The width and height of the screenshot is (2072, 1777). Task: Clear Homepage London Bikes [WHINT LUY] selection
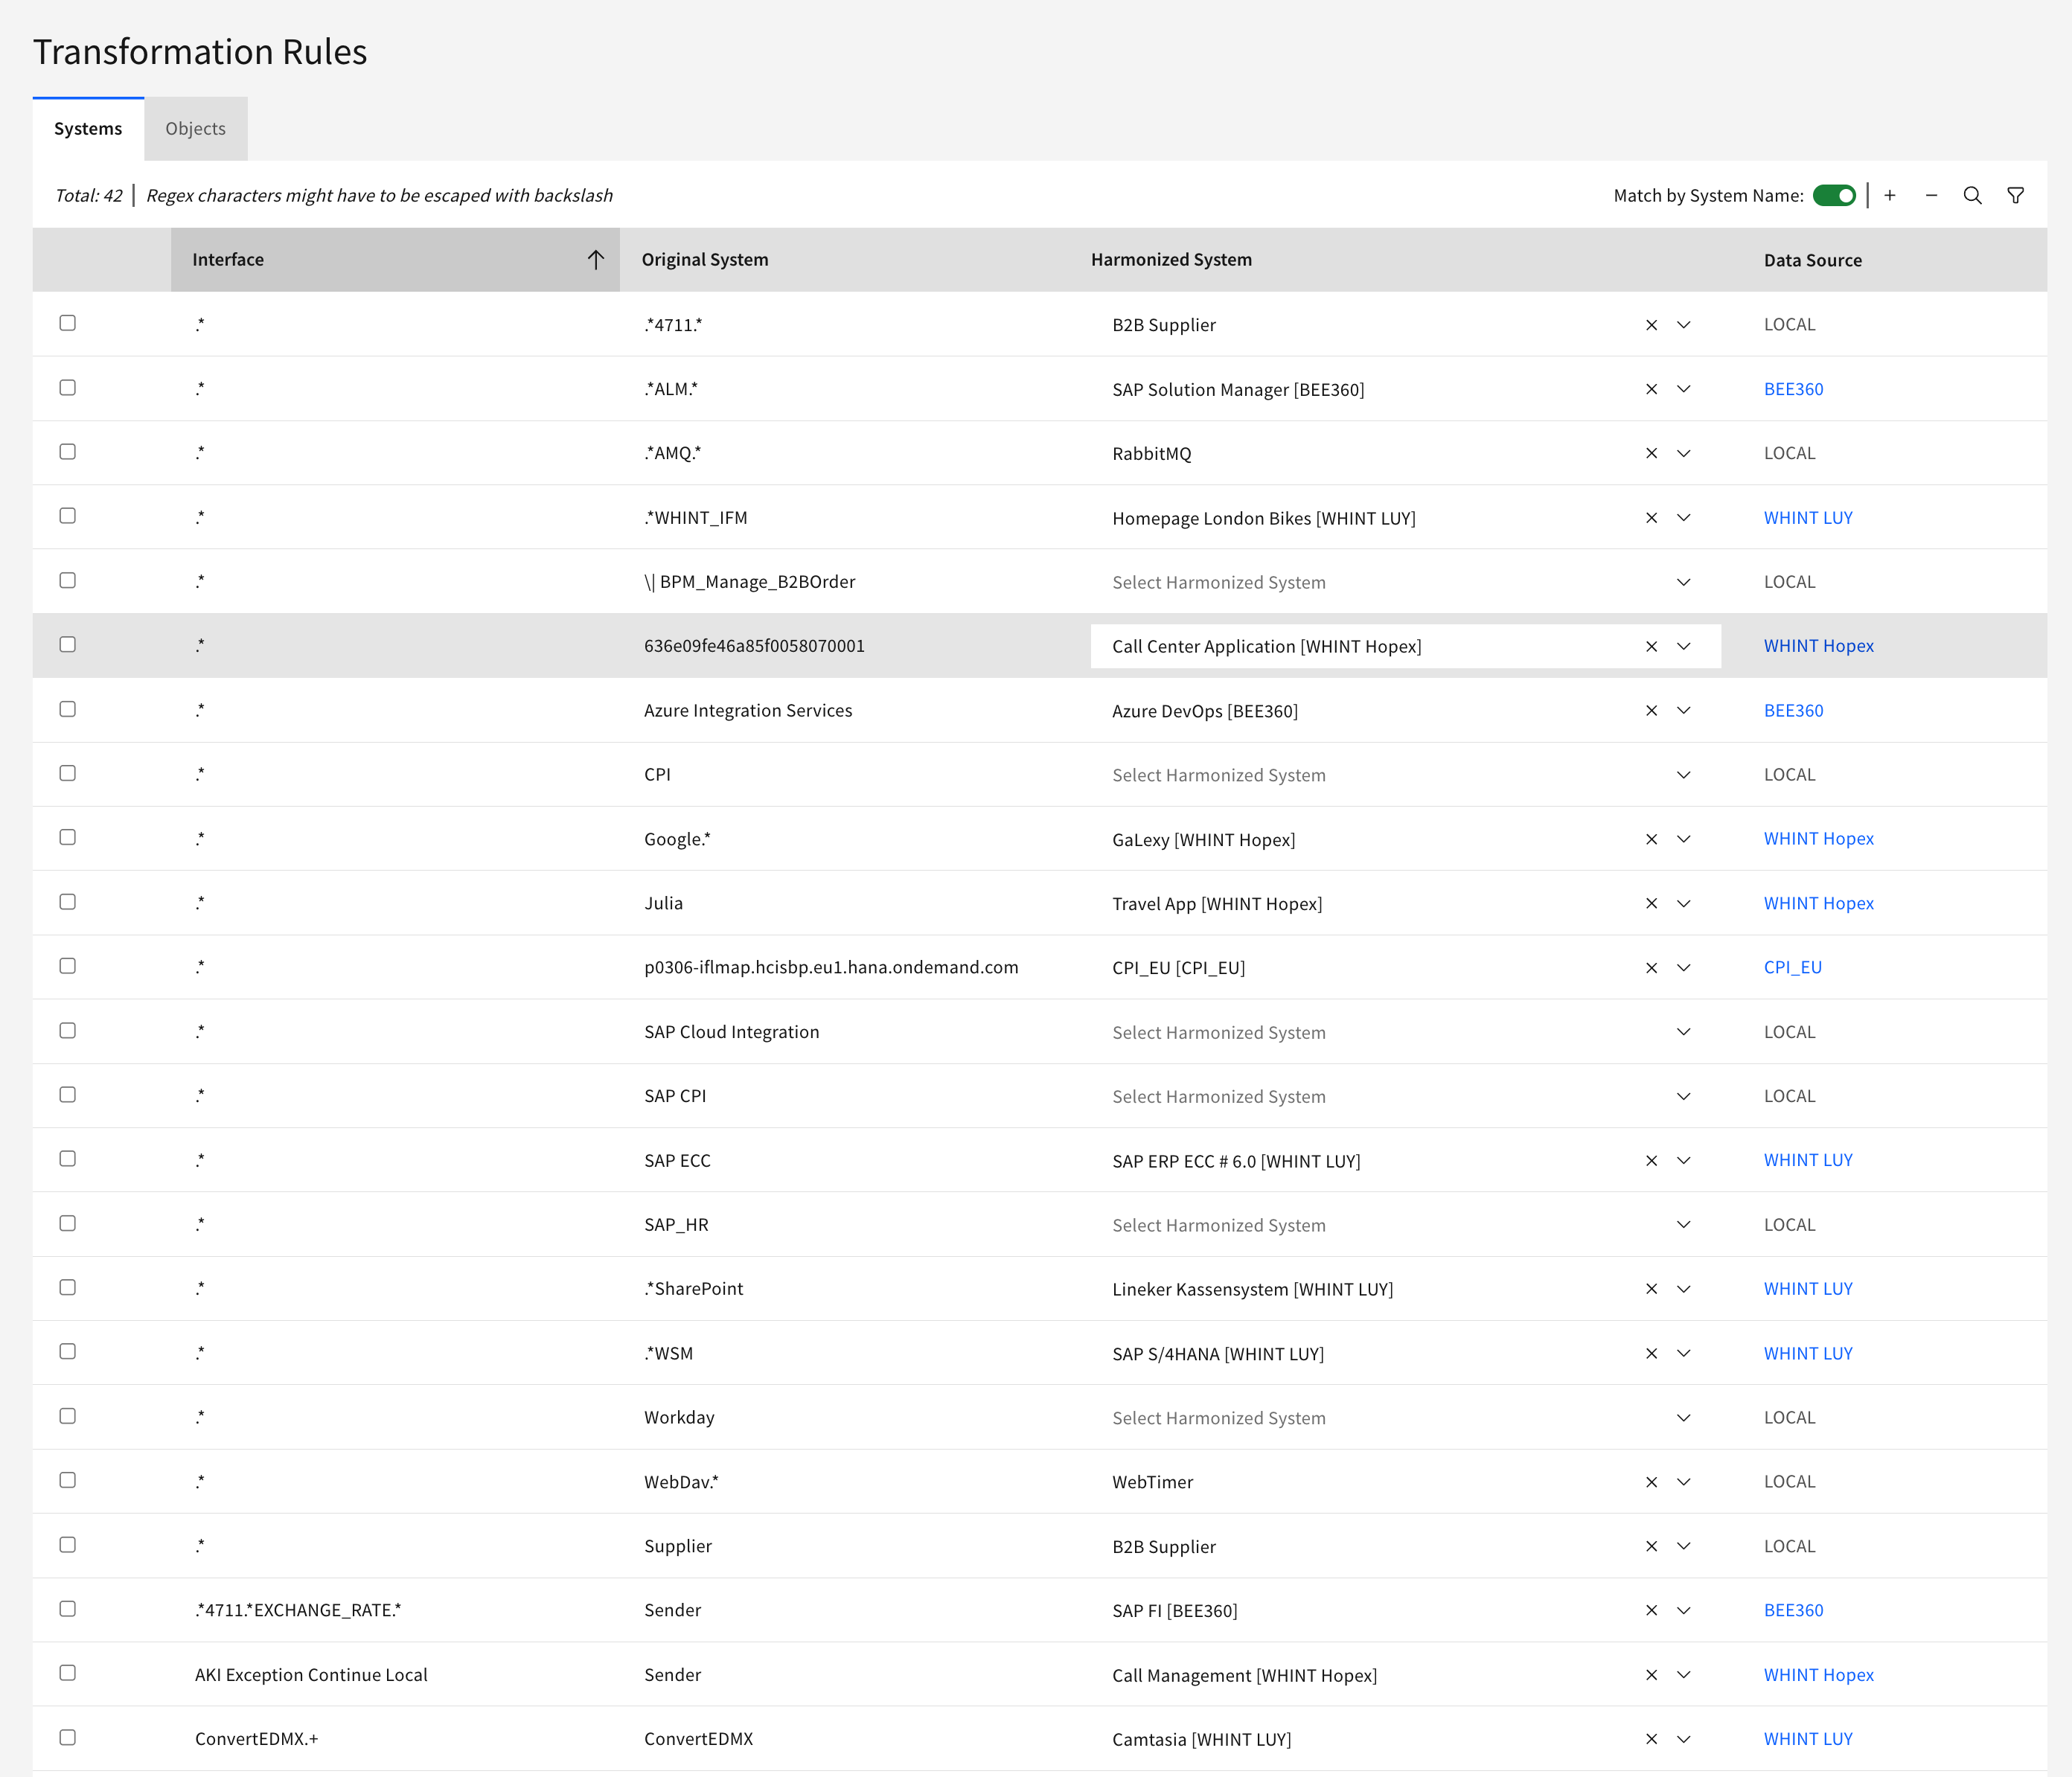(x=1651, y=518)
